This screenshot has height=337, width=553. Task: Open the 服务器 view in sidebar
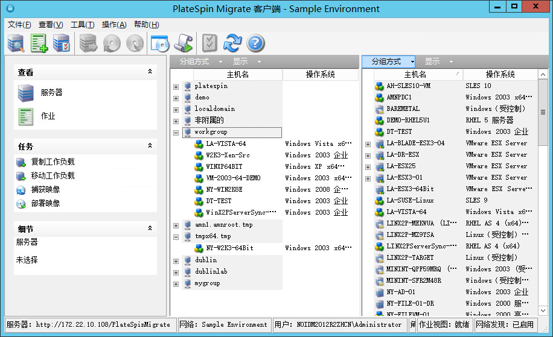tap(51, 93)
